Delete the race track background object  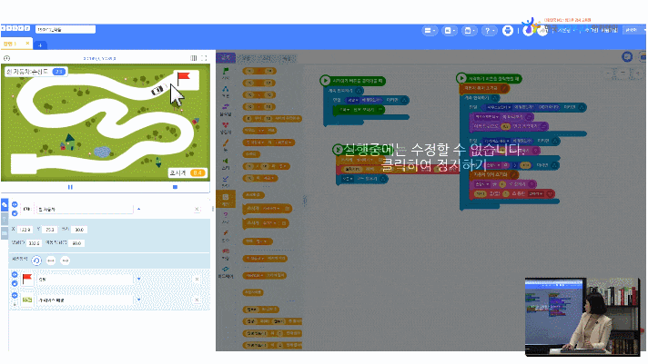click(x=197, y=300)
